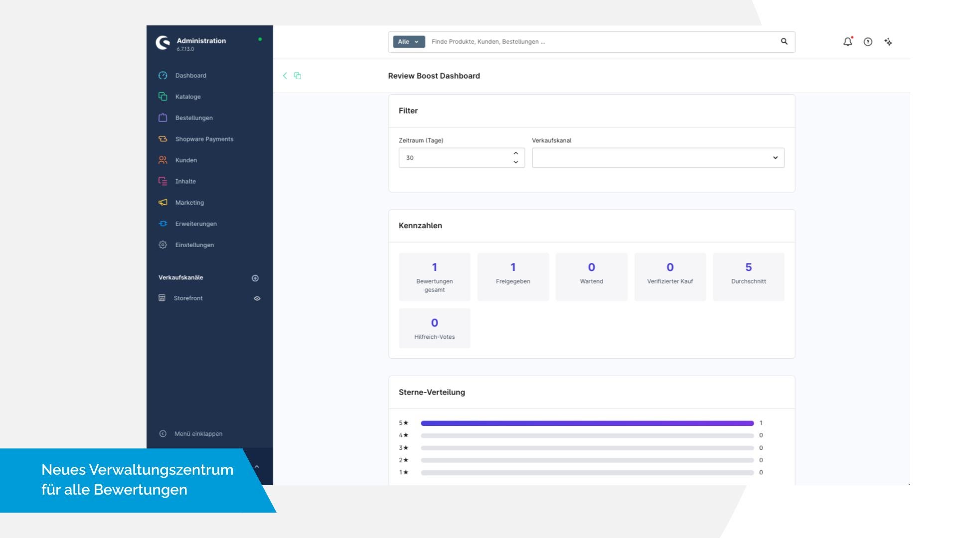Click the 4-star distribution bar
This screenshot has height=538, width=957.
[587, 435]
